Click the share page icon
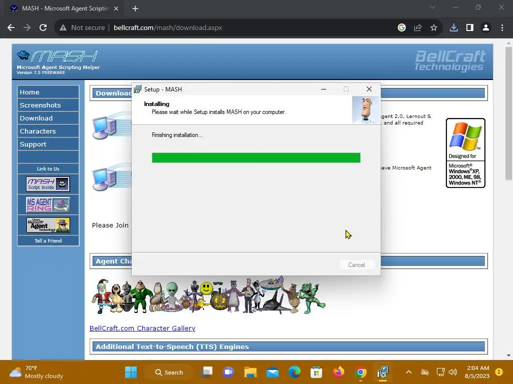This screenshot has width=513, height=384. [x=418, y=28]
